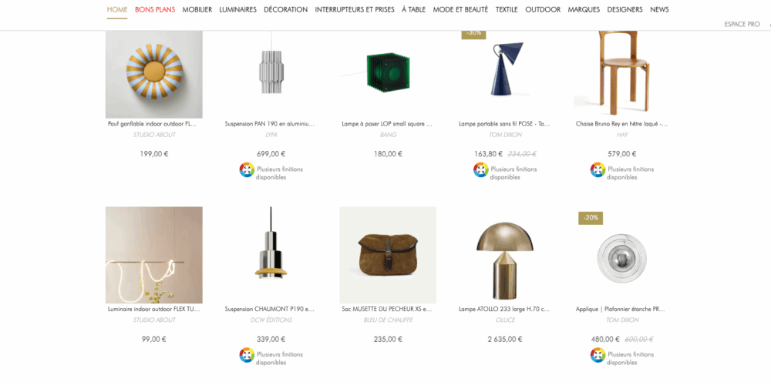This screenshot has height=385, width=771.
Task: Open the striped inflatable pouf product image
Action: point(154,74)
